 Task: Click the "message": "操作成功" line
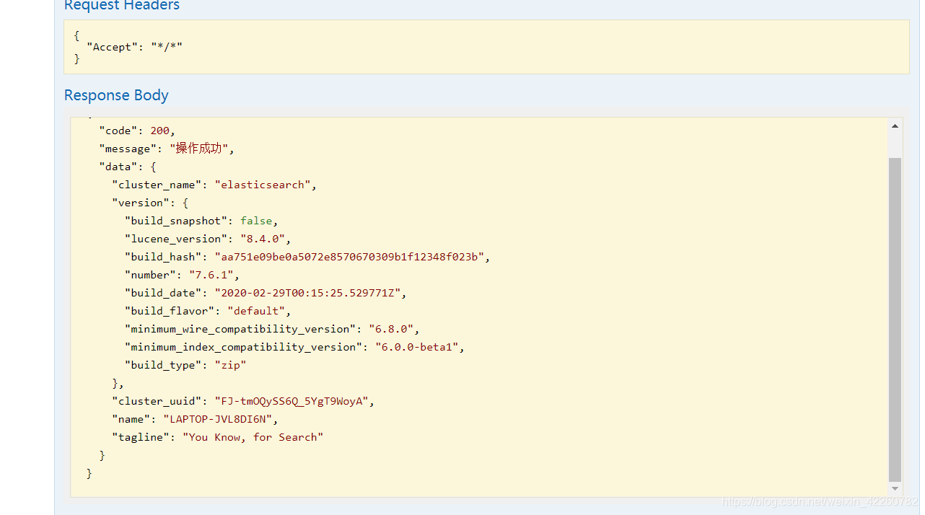point(167,149)
